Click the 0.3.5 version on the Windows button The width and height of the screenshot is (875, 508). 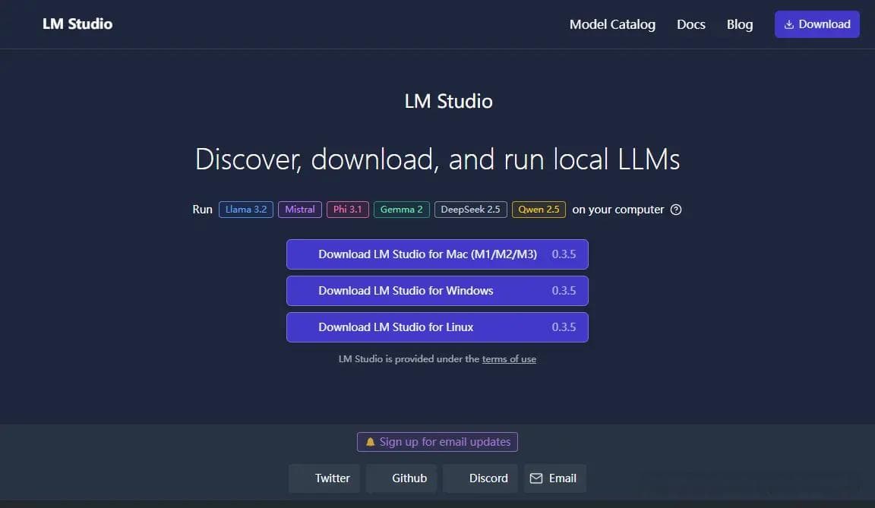pos(564,291)
